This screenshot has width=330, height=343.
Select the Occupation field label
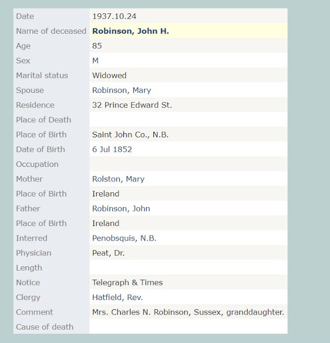[x=37, y=164]
